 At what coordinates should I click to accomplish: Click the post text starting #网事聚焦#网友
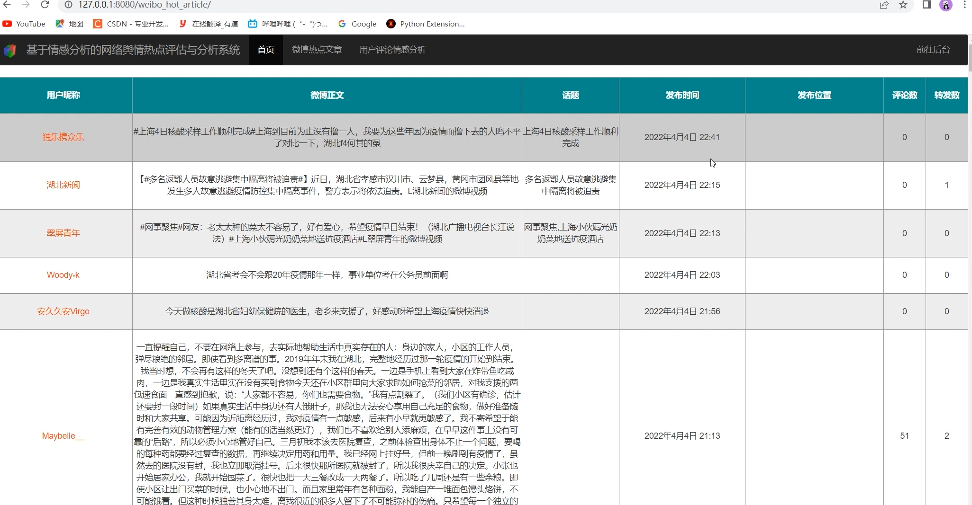coord(327,233)
